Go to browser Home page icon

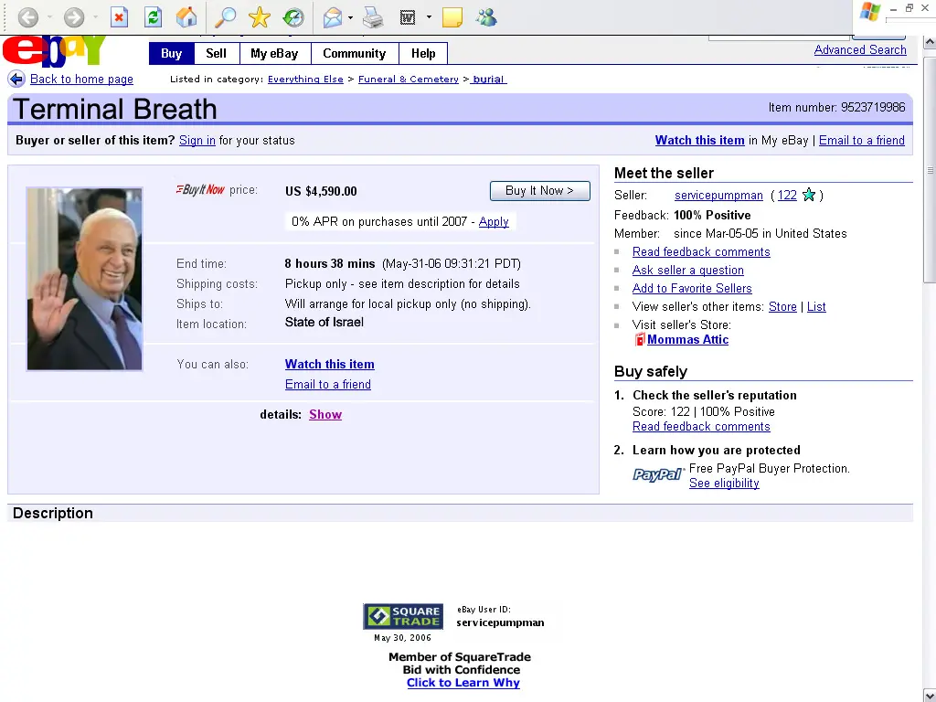(x=186, y=17)
